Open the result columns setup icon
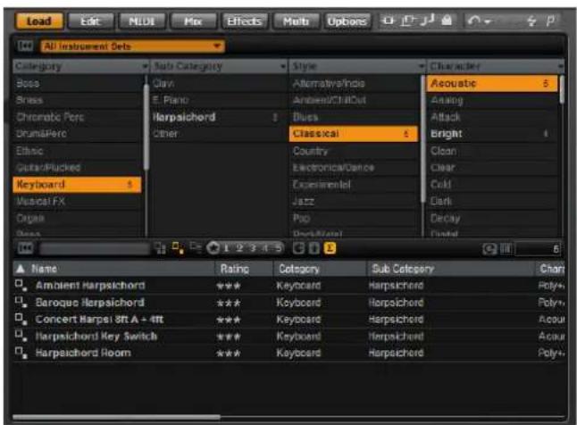Image resolution: width=577 pixels, height=425 pixels. click(x=506, y=249)
